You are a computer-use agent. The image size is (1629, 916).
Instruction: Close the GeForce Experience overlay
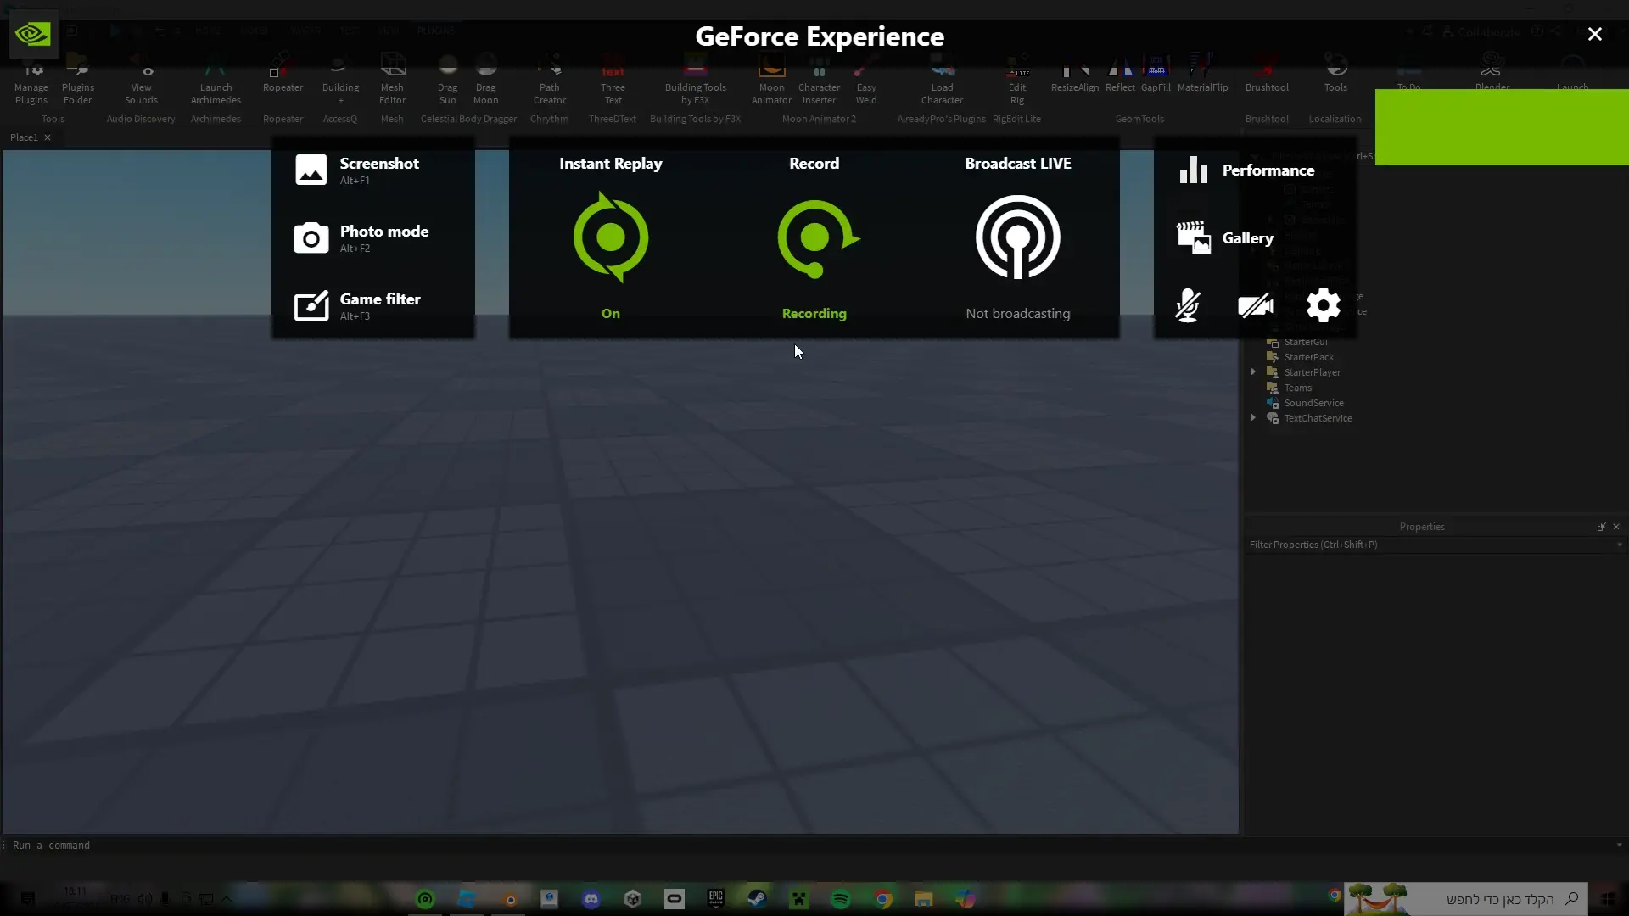tap(1594, 35)
